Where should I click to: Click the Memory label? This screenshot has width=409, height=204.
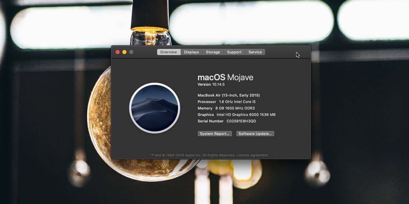click(205, 108)
